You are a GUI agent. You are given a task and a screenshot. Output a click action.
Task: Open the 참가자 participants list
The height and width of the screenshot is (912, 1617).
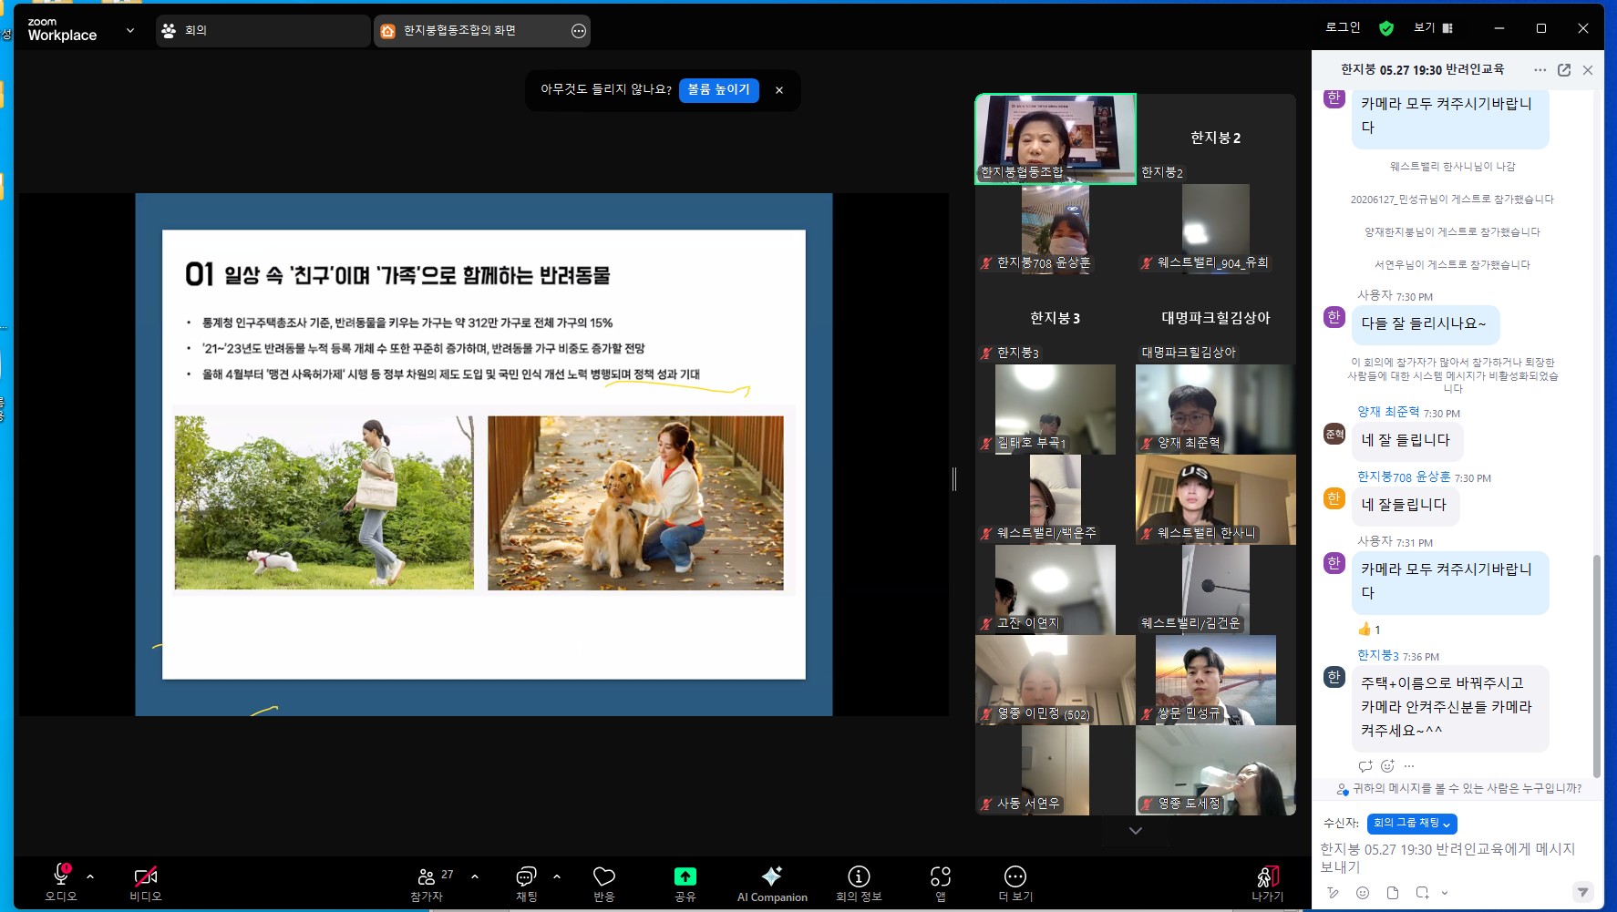426,876
